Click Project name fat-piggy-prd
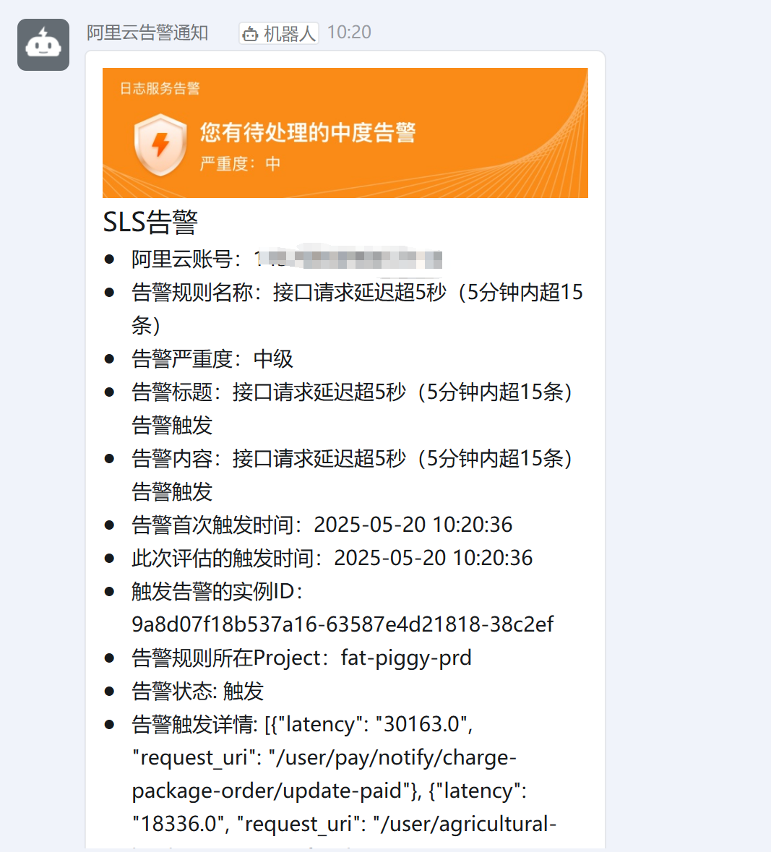The height and width of the screenshot is (852, 771). [x=406, y=658]
